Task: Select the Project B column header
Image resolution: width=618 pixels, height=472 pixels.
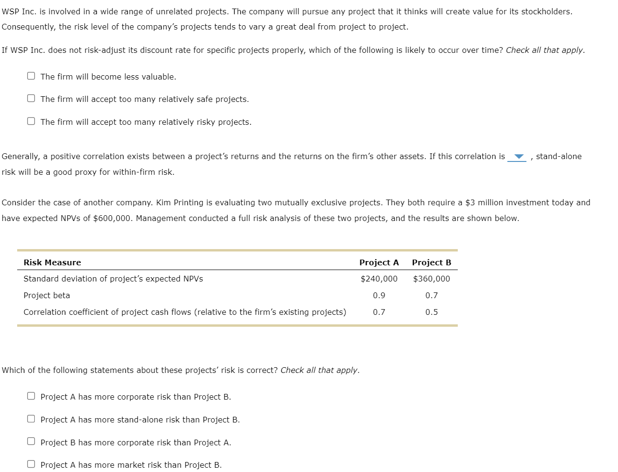Action: (431, 262)
